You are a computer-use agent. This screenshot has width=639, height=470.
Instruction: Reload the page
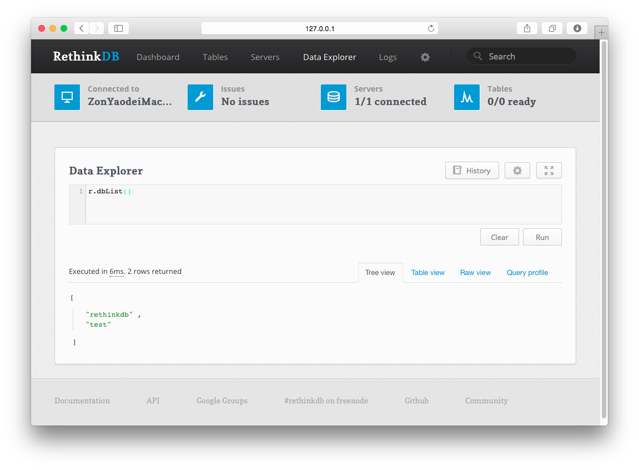coord(431,28)
